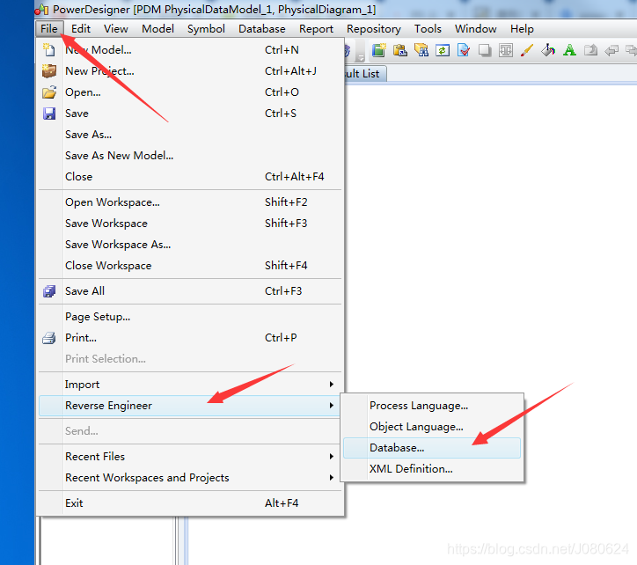Click the Shadow square toolbar icon
This screenshot has height=565, width=637.
[485, 50]
